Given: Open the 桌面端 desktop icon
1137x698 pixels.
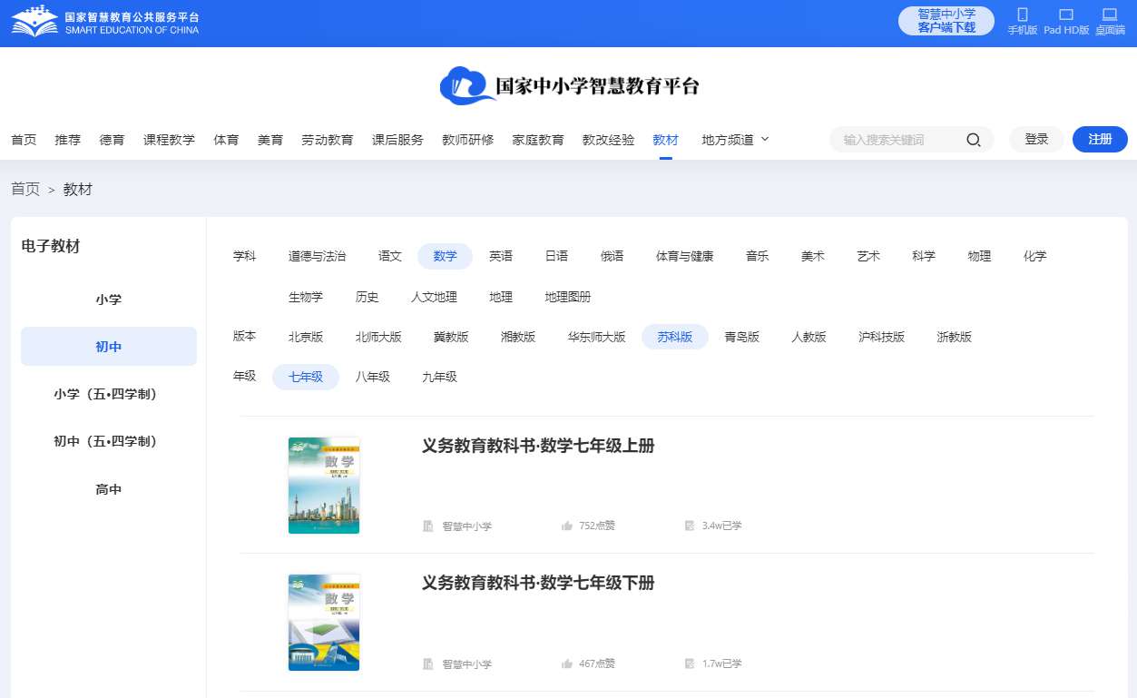Looking at the screenshot, I should tap(1109, 15).
